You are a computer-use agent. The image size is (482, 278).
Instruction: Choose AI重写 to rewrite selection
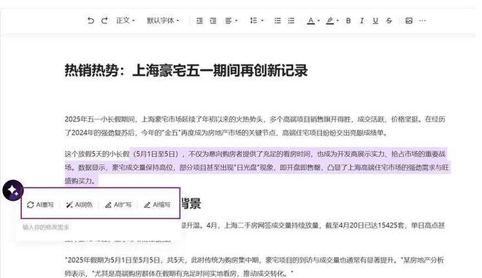pyautogui.click(x=40, y=204)
